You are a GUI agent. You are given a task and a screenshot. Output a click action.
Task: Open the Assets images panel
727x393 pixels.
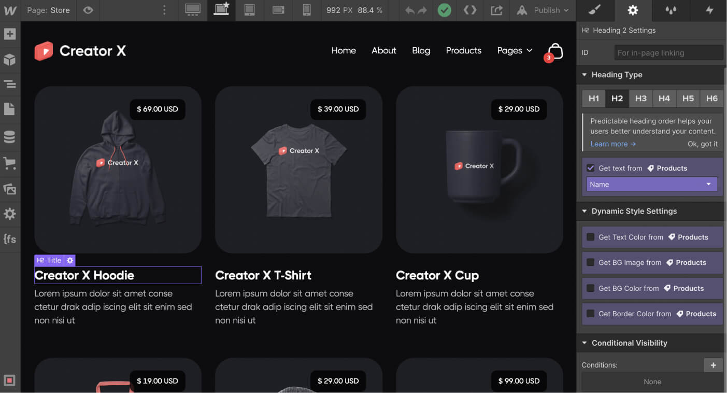pyautogui.click(x=10, y=189)
